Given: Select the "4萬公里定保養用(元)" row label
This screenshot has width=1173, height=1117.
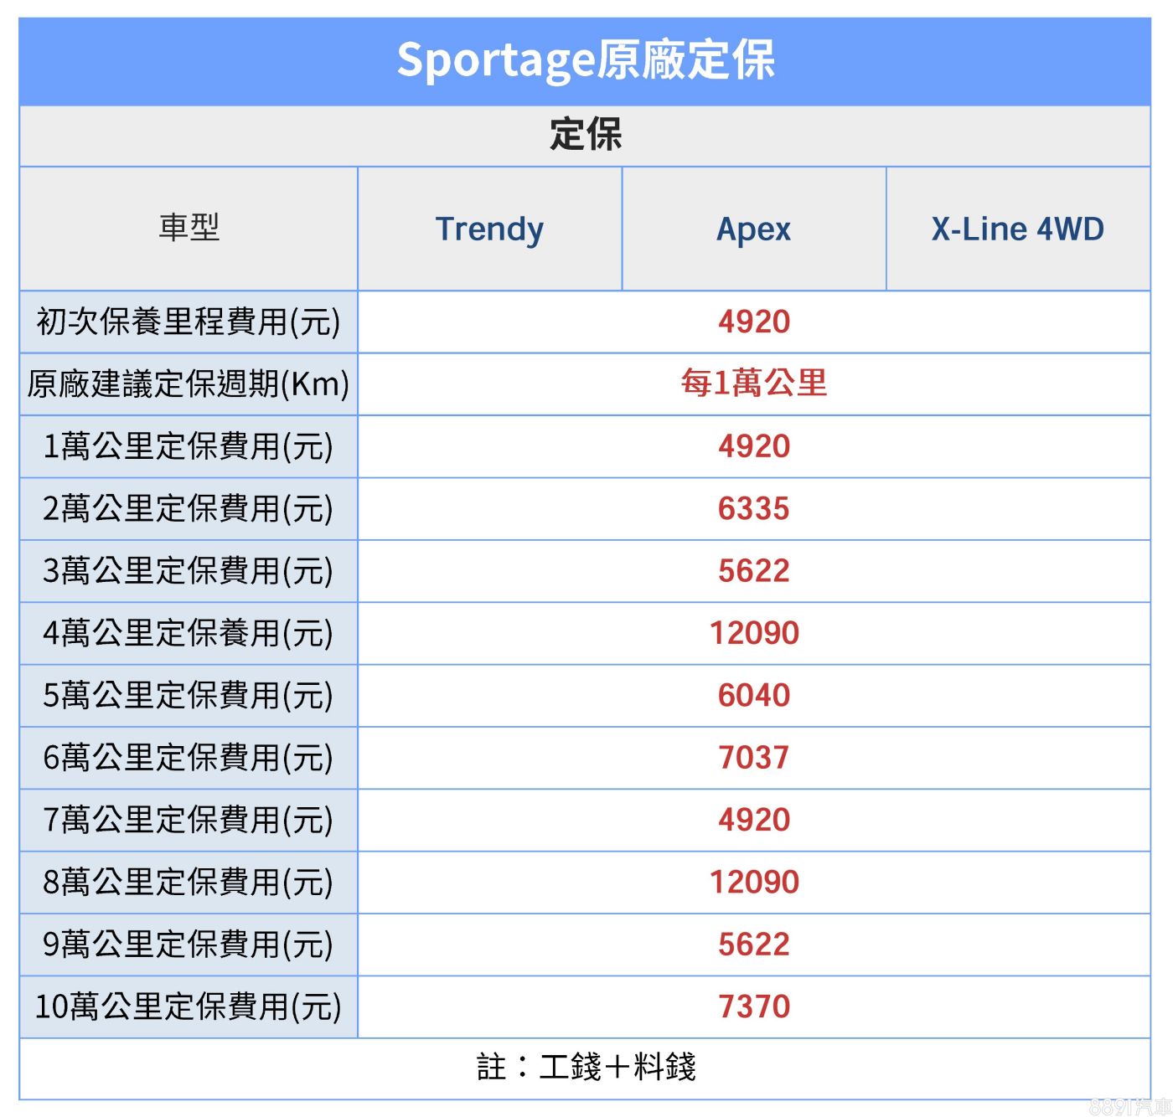Looking at the screenshot, I should [189, 633].
